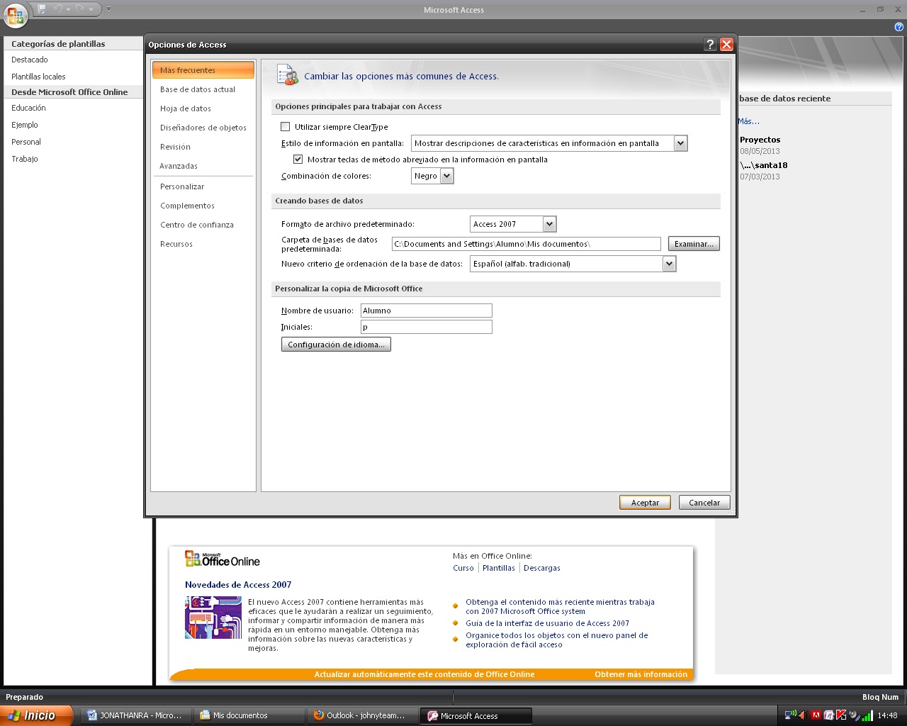Select Personalizar category
907x726 pixels.
[x=203, y=186]
